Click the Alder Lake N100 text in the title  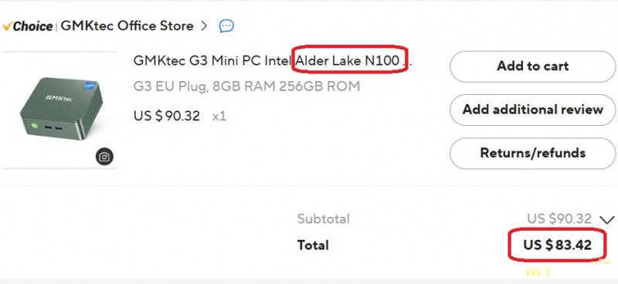click(x=348, y=61)
